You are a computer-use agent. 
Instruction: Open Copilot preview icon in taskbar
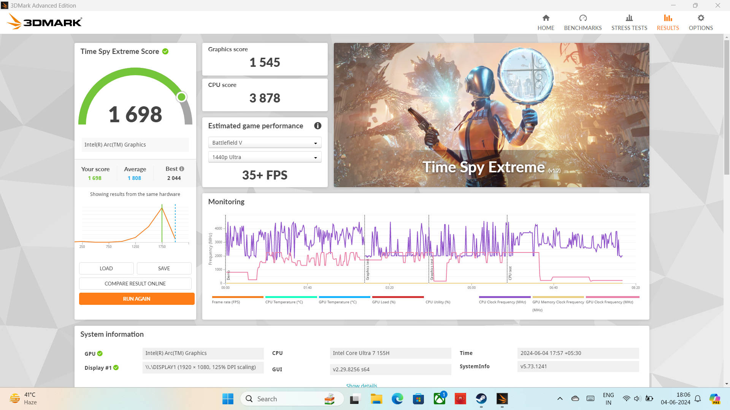[715, 399]
